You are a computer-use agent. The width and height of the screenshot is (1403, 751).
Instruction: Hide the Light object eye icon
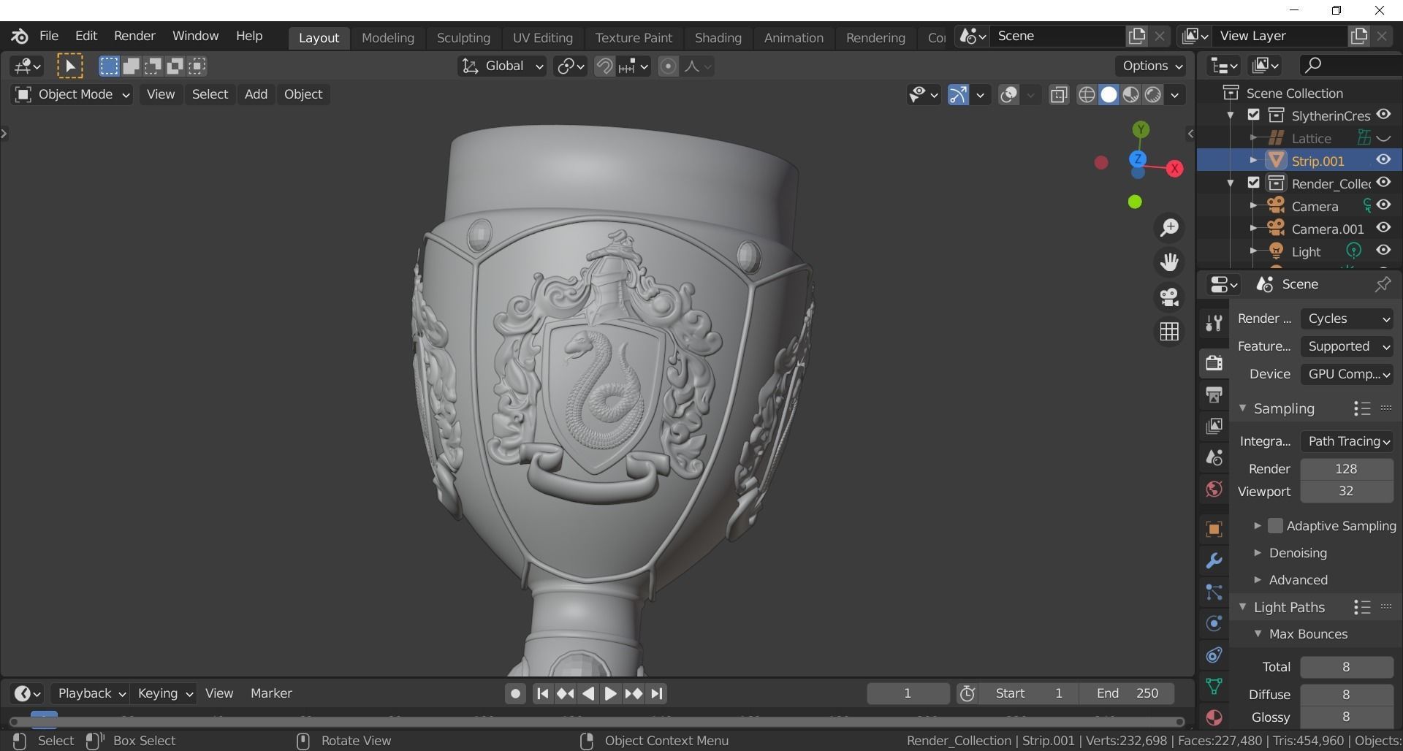(x=1383, y=251)
